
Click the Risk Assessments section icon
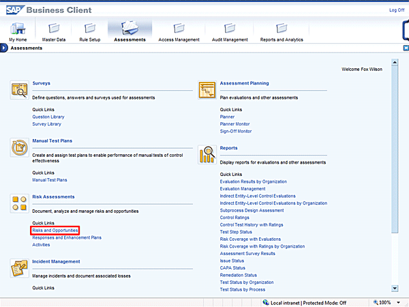[19, 203]
